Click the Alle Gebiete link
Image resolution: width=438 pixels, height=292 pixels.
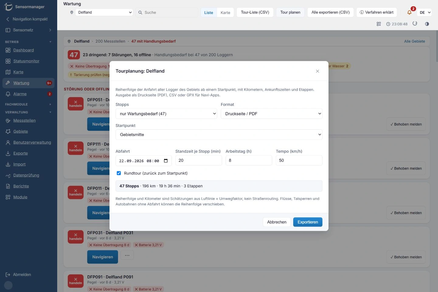[x=414, y=41]
